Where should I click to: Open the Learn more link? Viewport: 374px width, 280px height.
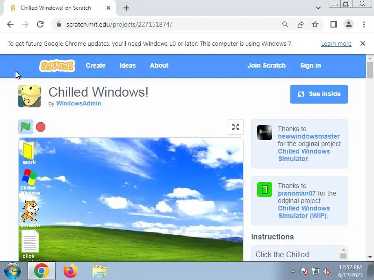336,44
